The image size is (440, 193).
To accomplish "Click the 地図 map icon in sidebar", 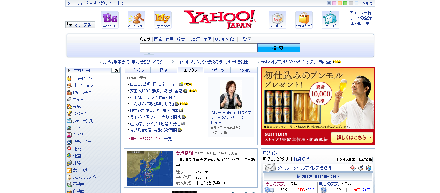I will 69,156.
